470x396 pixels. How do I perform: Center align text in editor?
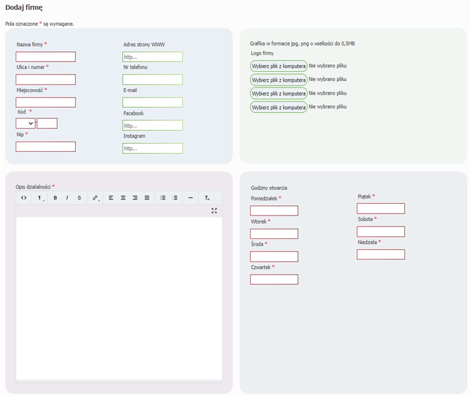point(123,197)
